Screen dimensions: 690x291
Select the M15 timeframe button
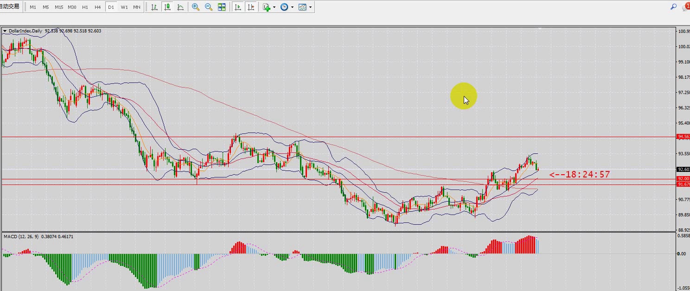[x=59, y=7]
